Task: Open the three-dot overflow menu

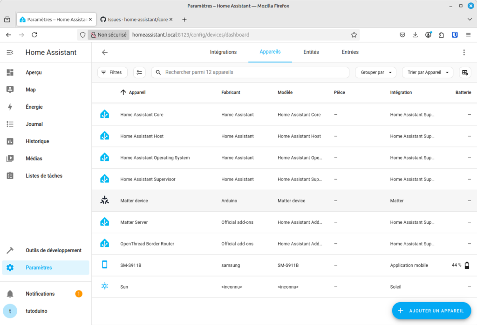Action: tap(464, 52)
